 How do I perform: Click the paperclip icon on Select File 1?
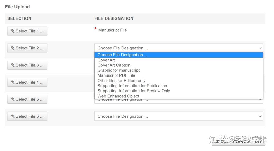(13, 31)
